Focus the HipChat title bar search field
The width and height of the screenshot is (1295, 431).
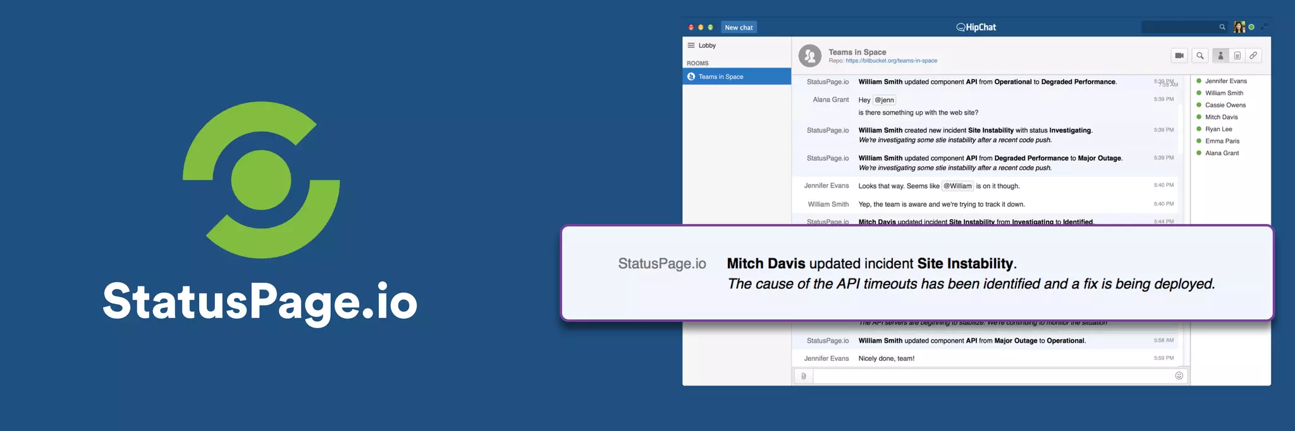tap(1185, 27)
